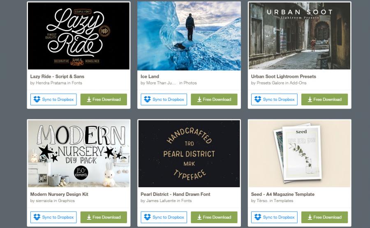Click Dropbox icon on Modern Nursery card

[x=37, y=217]
